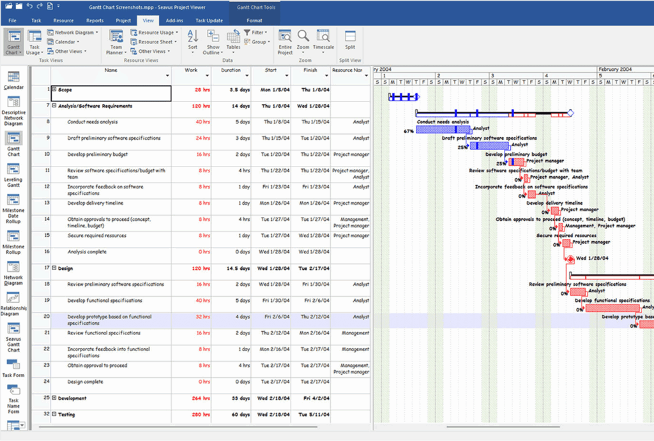Screen dimensions: 654x441
Task: Select Milestone Rollup sidebar view
Action: (x=13, y=242)
